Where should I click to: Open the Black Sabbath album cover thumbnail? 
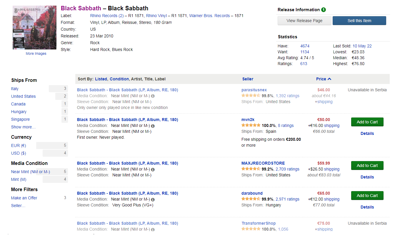pyautogui.click(x=34, y=27)
